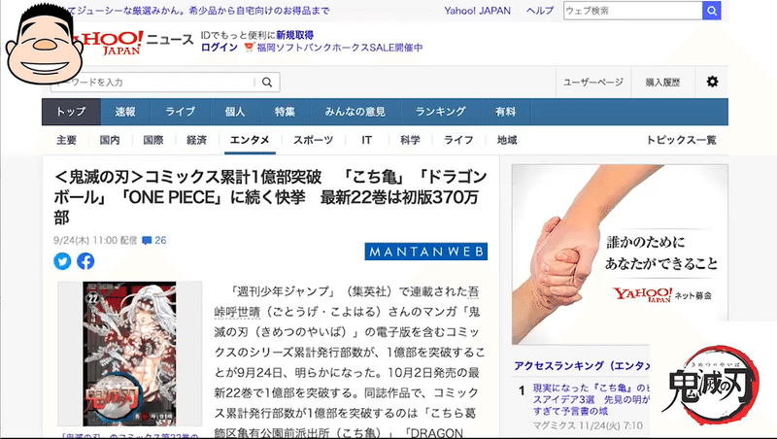
Task: Open the みんなの意見 tab
Action: [x=355, y=112]
